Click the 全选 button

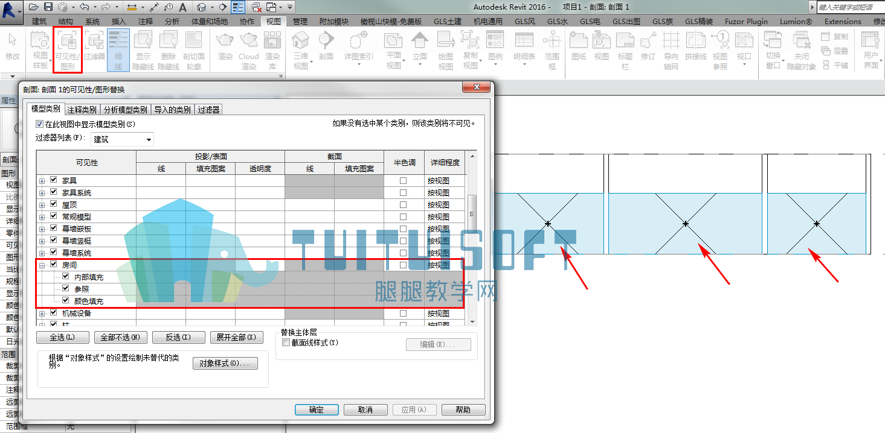(x=63, y=337)
